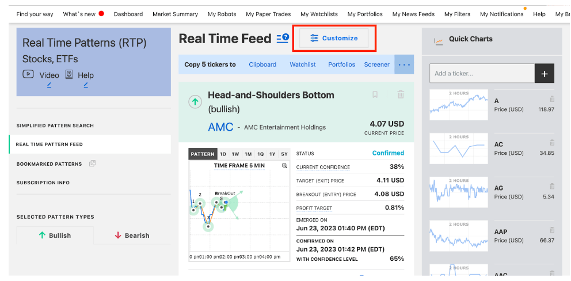Open My Portfolios
This screenshot has height=281, width=571.
tap(365, 14)
